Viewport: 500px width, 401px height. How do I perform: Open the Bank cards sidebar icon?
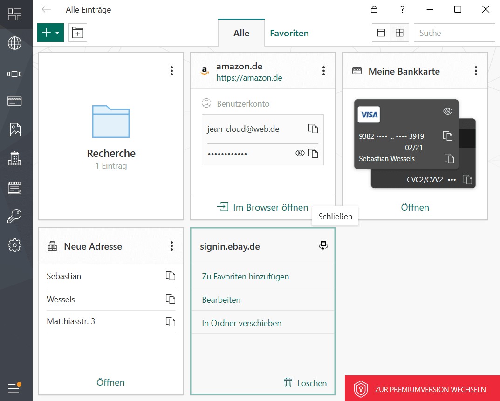click(x=14, y=101)
